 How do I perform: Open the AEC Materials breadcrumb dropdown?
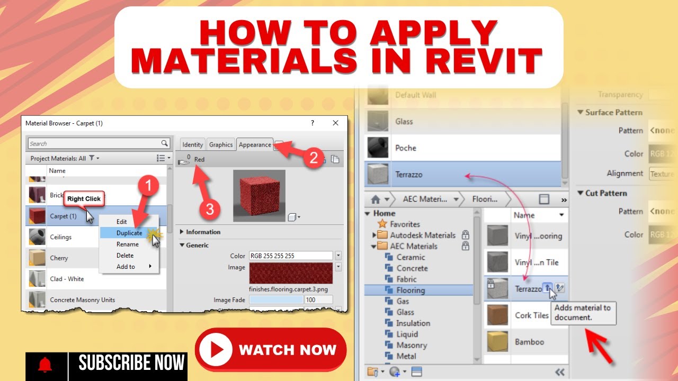[456, 199]
